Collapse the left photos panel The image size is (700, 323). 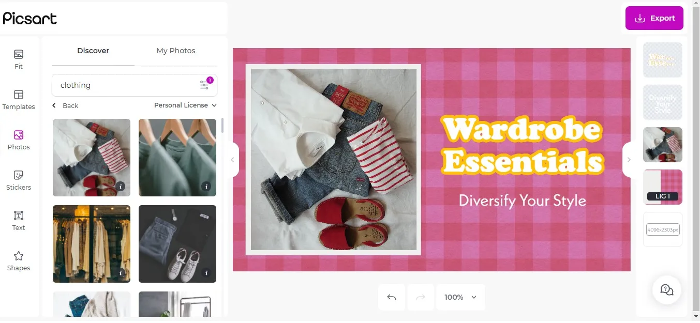[x=232, y=160]
